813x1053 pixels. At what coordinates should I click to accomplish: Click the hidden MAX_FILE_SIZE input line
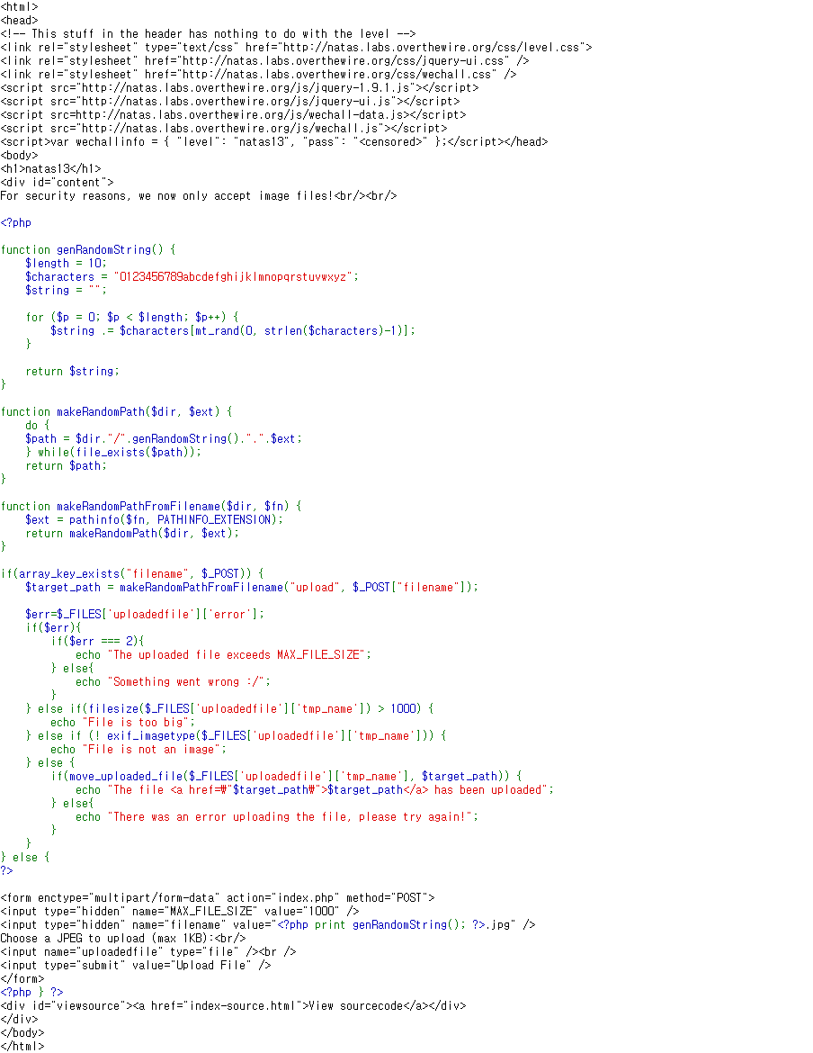click(x=180, y=911)
